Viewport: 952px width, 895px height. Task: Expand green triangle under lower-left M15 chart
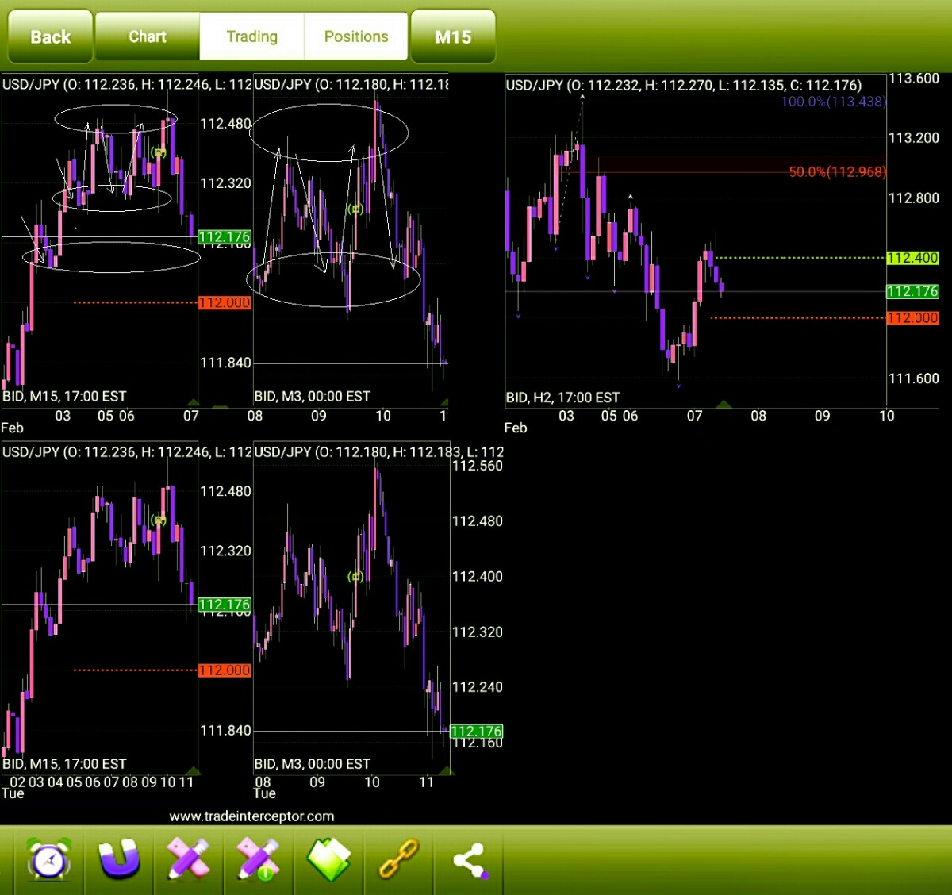point(193,770)
